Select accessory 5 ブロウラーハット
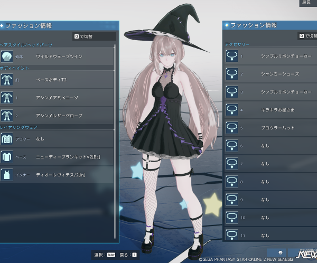The image size is (317, 263). 271,128
